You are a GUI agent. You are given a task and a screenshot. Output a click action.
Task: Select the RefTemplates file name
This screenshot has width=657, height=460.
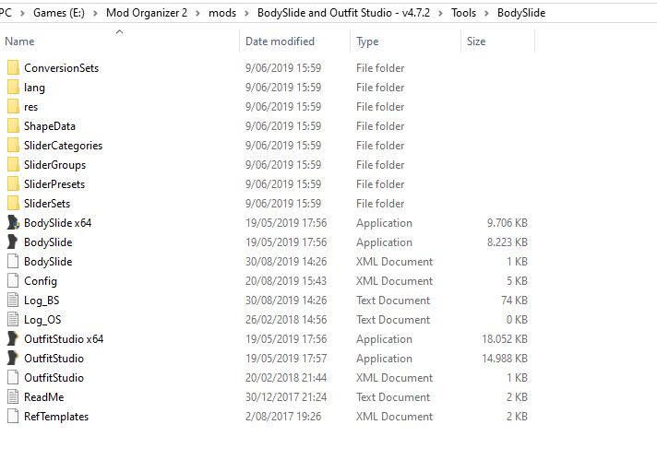(56, 416)
